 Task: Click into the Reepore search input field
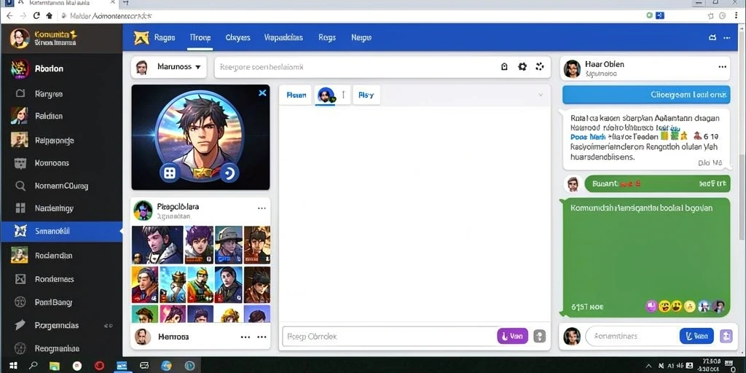coord(357,67)
